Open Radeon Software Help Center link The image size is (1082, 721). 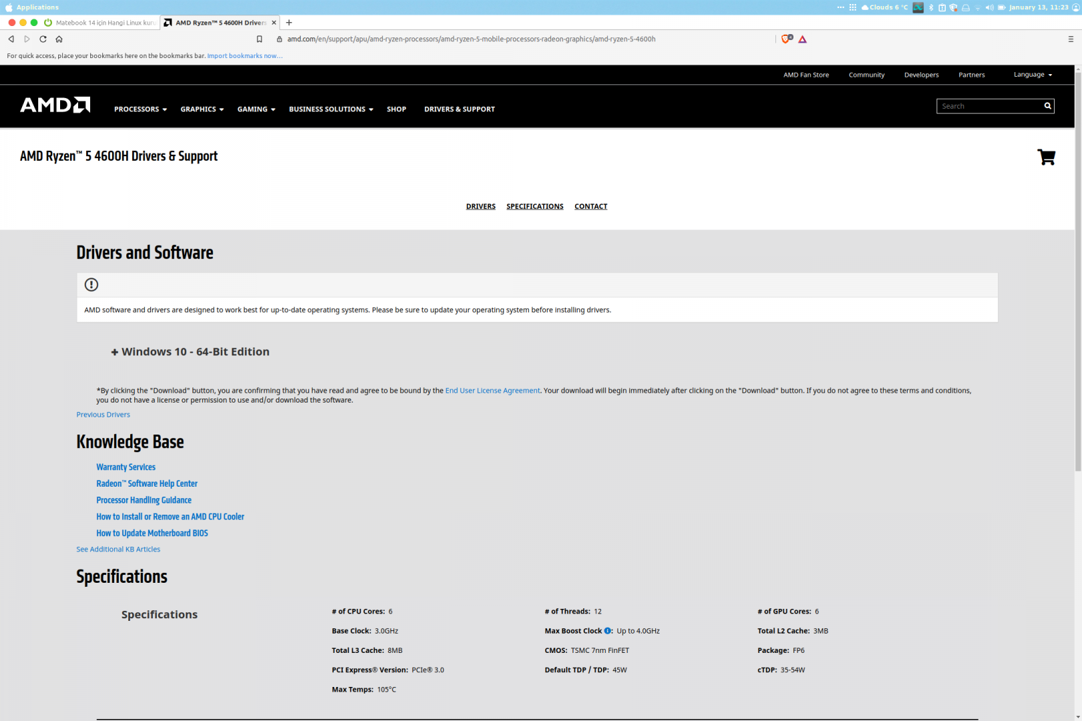coord(147,484)
